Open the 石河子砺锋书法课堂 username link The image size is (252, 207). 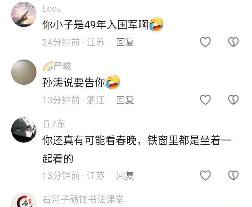(x=83, y=199)
